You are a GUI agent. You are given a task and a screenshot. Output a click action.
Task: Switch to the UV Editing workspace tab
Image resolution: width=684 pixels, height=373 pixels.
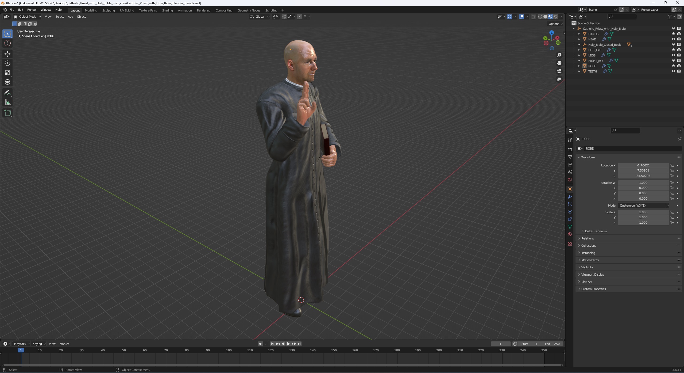[x=127, y=10]
